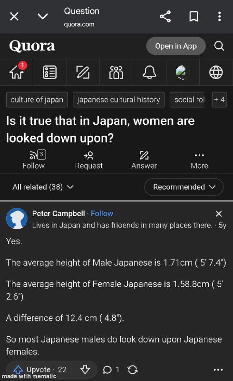Downvote the answer with down arrow
233x381 pixels.
[x=85, y=370]
